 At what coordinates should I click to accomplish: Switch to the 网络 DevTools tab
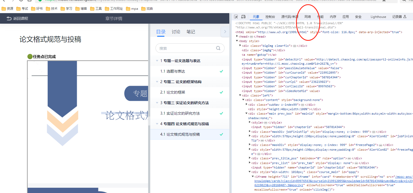pyautogui.click(x=308, y=17)
